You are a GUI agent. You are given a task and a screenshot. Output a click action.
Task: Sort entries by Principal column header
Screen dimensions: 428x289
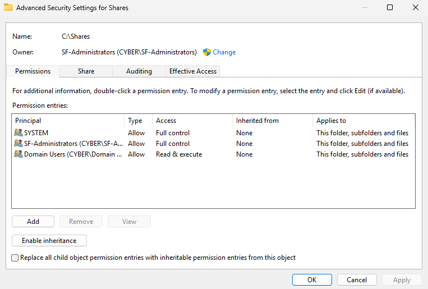67,121
